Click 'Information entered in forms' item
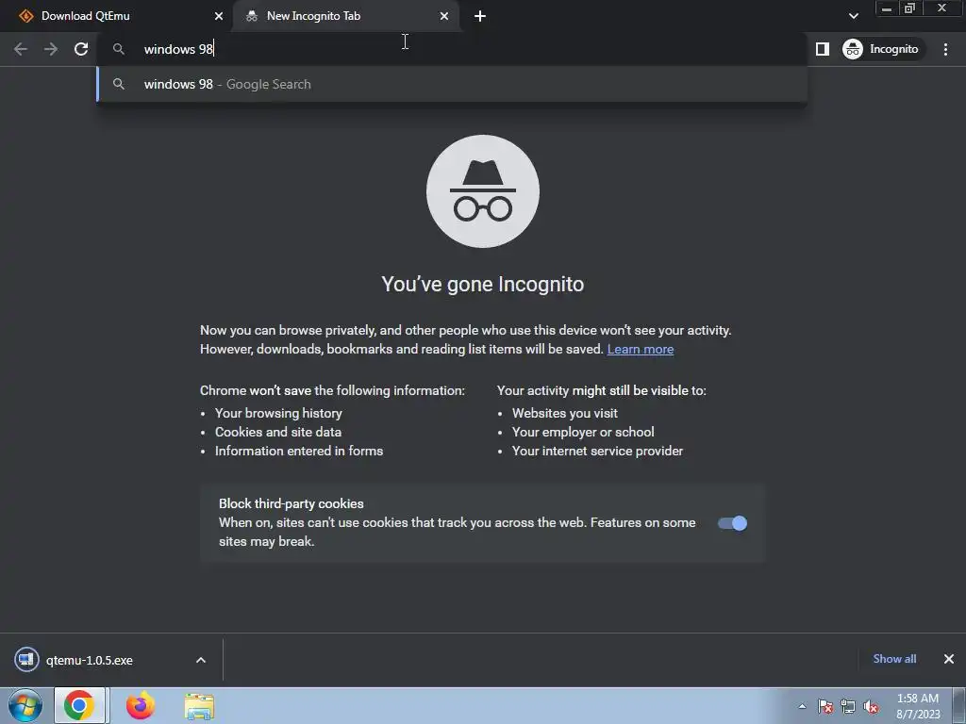 click(299, 452)
